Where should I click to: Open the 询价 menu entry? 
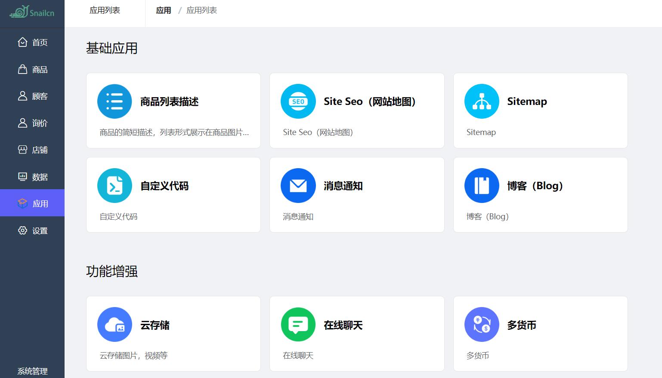coord(32,123)
